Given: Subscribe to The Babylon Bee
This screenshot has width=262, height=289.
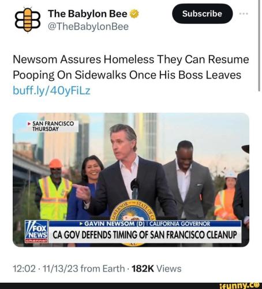Looking at the screenshot, I should 202,14.
